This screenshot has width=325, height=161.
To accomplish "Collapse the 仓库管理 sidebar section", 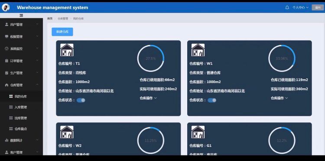I will [21, 85].
